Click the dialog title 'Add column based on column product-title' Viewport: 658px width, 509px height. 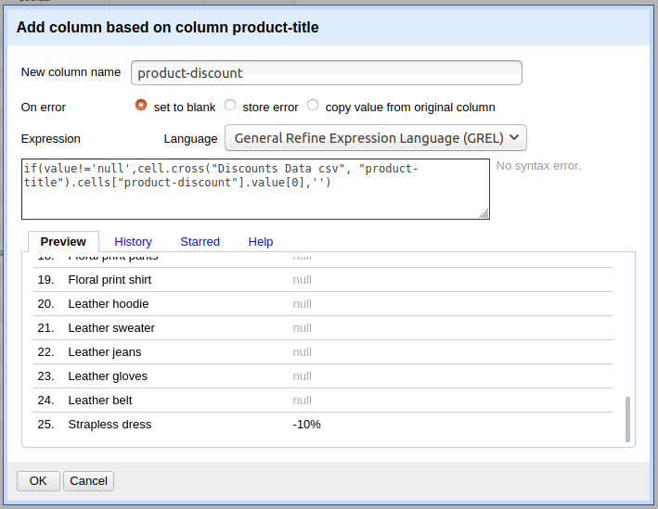coord(167,27)
